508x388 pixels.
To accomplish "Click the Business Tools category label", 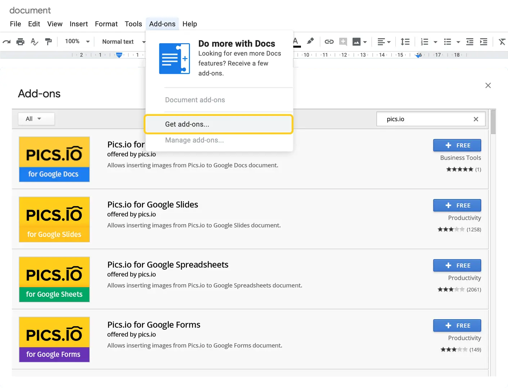I will coord(460,158).
